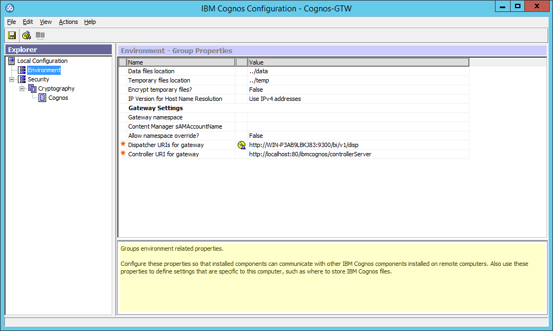Screen dimensions: 553x331
Task: Select the Environment tree item
Action: [x=44, y=70]
